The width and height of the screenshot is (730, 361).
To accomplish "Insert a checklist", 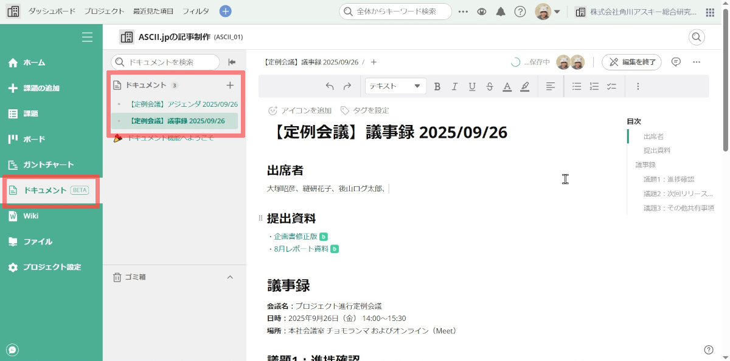I will tap(612, 86).
